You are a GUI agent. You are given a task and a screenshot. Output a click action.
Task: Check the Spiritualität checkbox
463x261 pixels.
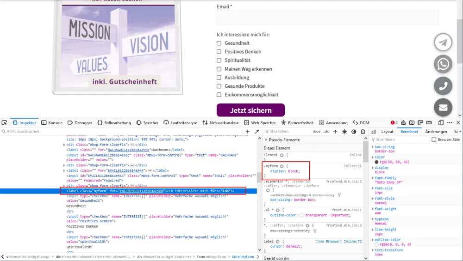219,60
